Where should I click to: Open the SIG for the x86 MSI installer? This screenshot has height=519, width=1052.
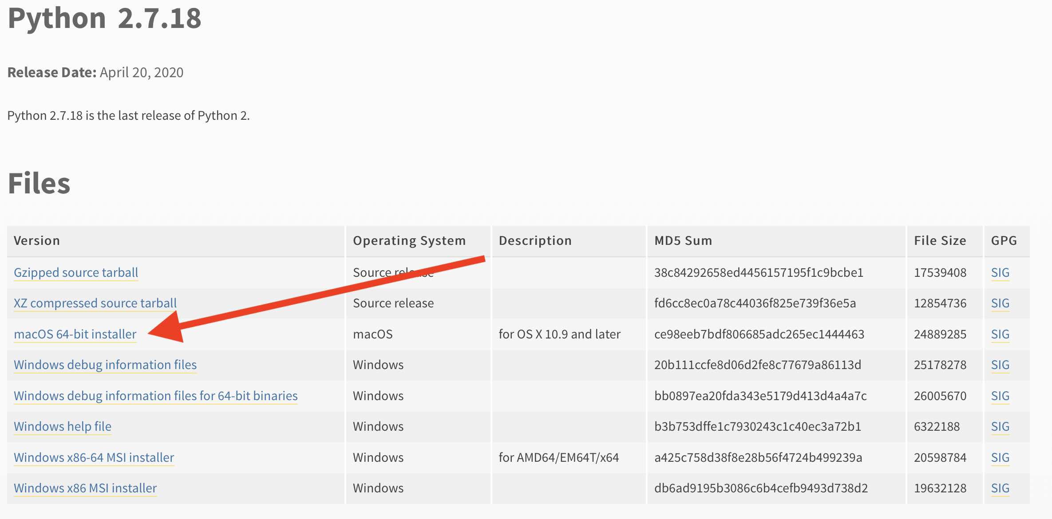tap(999, 488)
